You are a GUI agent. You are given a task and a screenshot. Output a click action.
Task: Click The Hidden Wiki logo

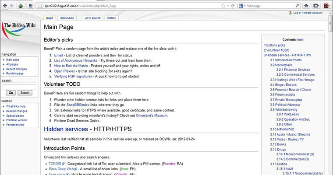[x=19, y=31]
